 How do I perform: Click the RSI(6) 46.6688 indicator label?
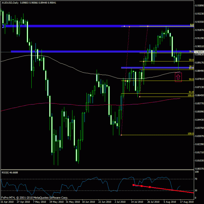(10, 173)
